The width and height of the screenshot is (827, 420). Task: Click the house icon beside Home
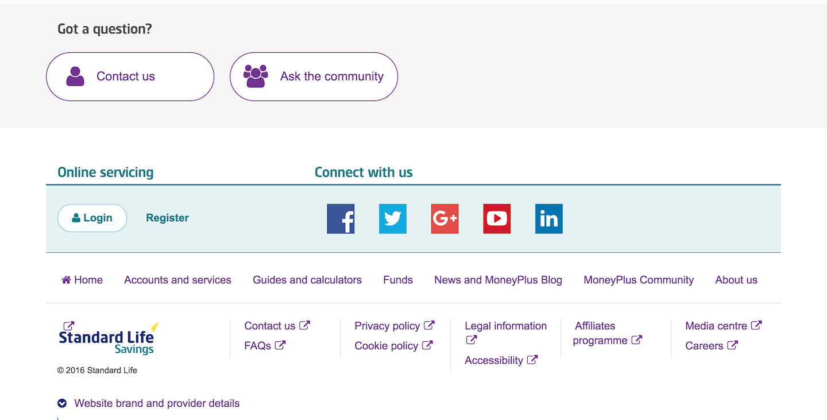click(66, 280)
